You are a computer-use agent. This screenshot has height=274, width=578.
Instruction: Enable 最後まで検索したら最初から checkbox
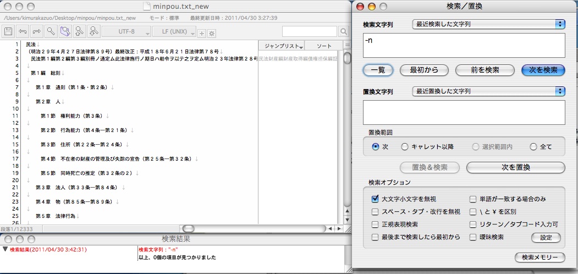coord(375,237)
